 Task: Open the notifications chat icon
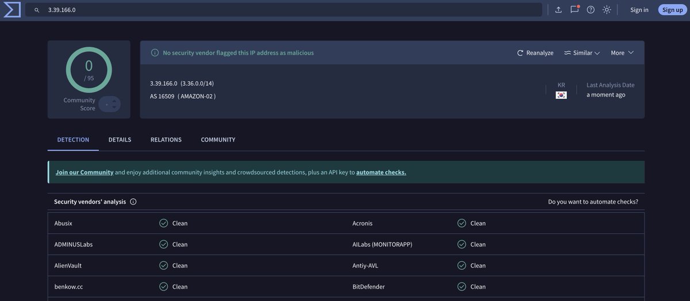574,9
